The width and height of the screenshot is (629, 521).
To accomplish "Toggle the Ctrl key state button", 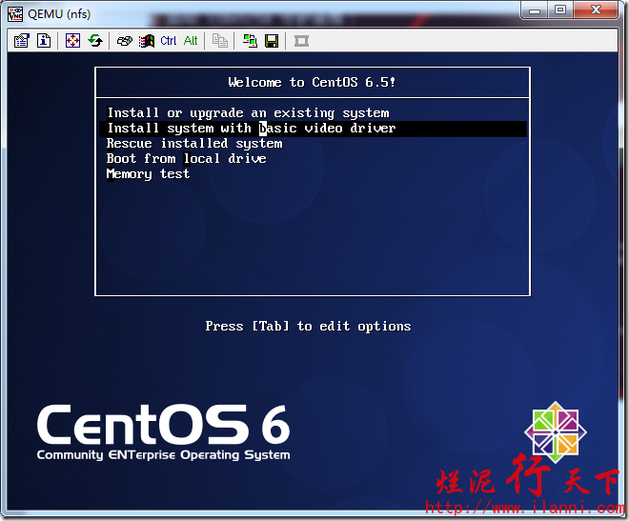I will (x=169, y=41).
